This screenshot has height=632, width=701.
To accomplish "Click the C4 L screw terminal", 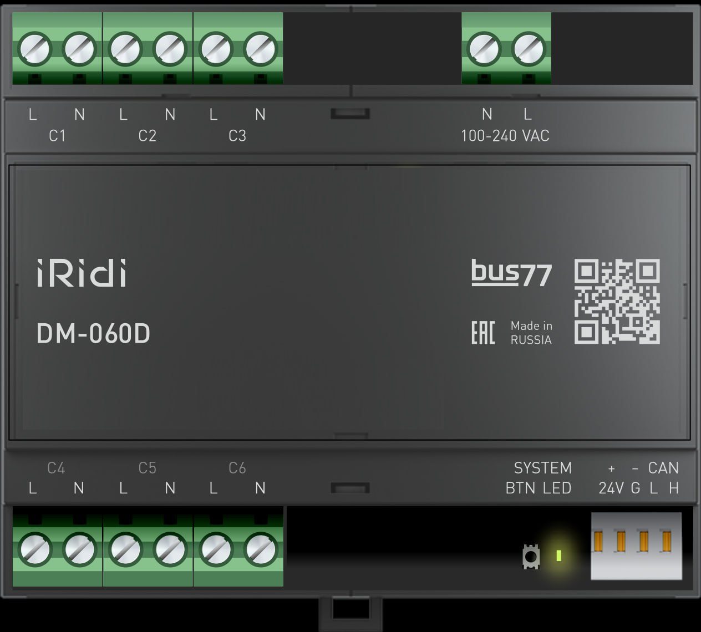I will point(35,549).
